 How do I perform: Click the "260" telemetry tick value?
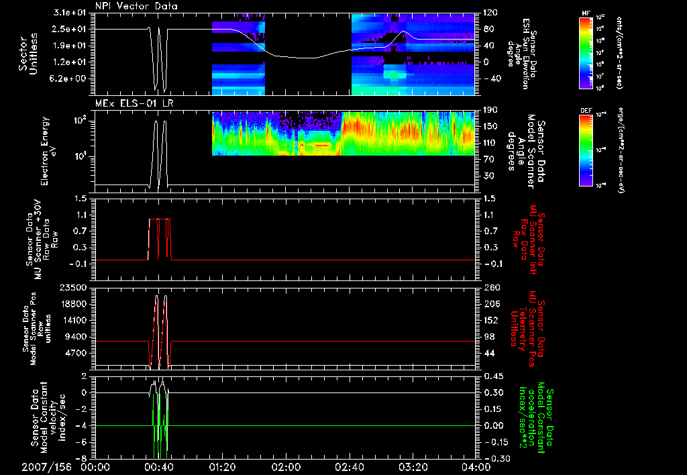(x=492, y=287)
